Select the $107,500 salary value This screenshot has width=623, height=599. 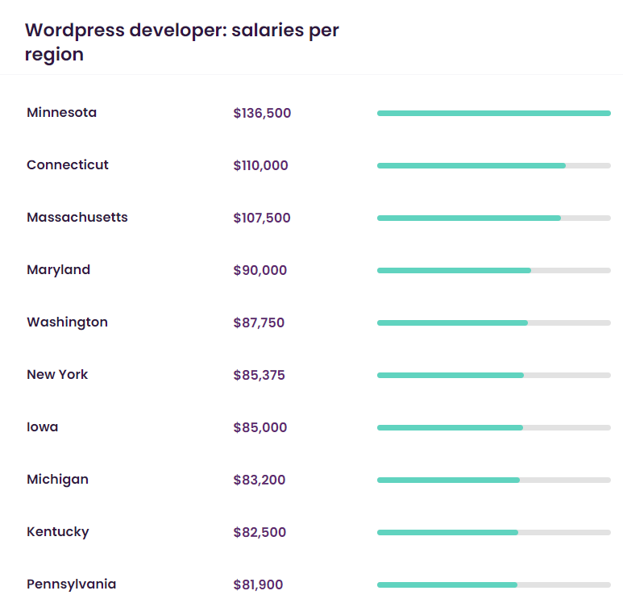point(262,218)
